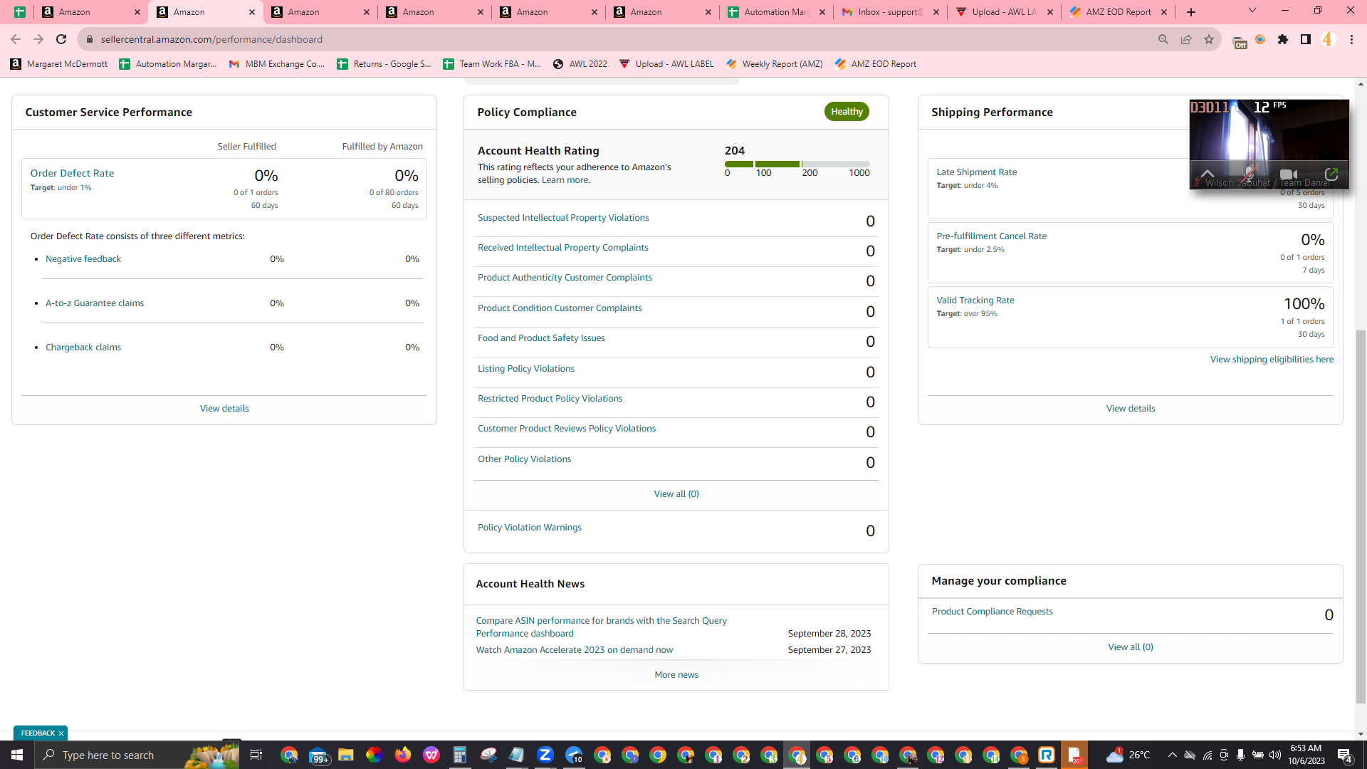This screenshot has width=1367, height=769.
Task: Open Food and Product Safety Issues
Action: coord(541,338)
